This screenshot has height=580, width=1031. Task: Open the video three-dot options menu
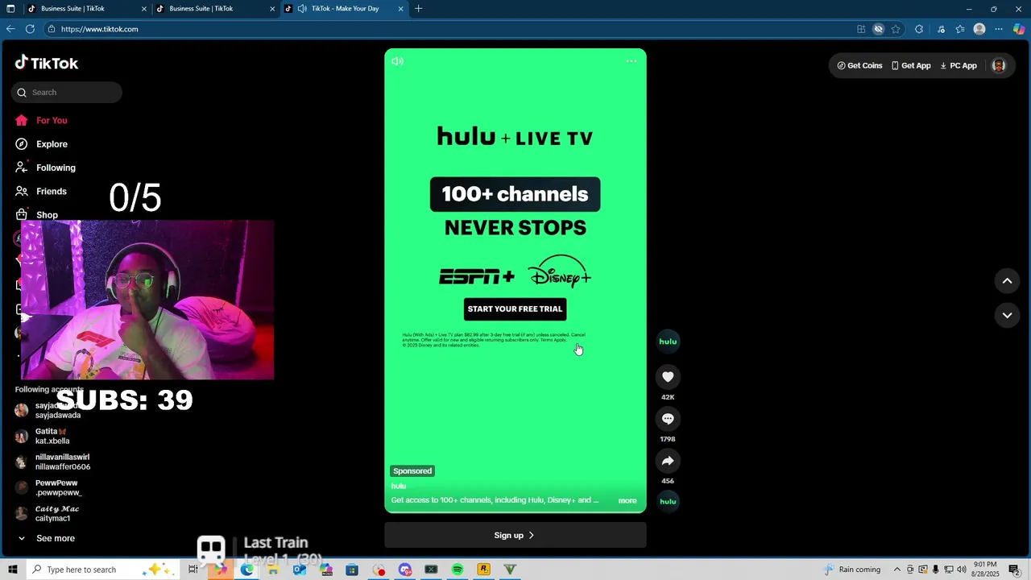pos(631,61)
